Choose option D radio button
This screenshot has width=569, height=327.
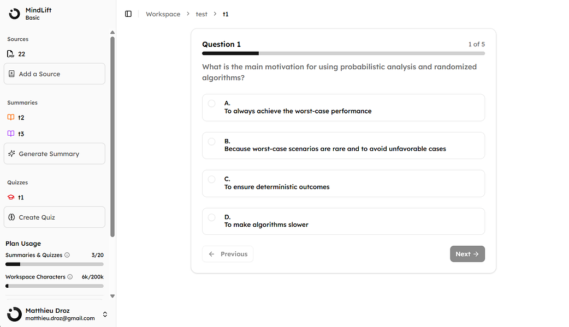(212, 217)
